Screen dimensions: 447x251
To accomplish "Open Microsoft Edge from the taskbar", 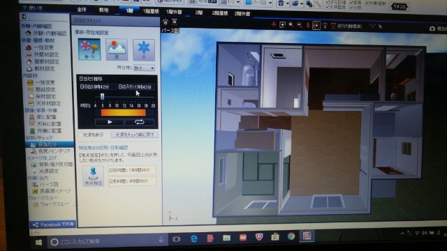I will [194, 238].
